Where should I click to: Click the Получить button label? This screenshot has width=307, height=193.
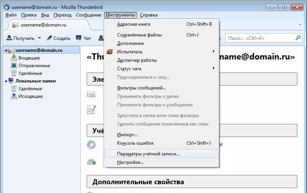click(24, 38)
